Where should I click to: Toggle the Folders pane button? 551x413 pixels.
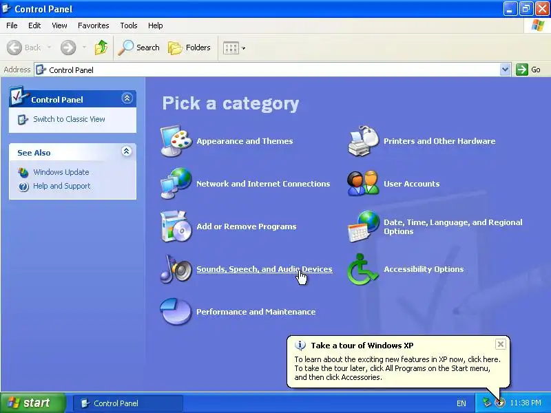[189, 47]
